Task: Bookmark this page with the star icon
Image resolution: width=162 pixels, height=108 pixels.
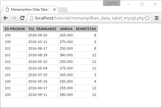Action: [x=147, y=18]
